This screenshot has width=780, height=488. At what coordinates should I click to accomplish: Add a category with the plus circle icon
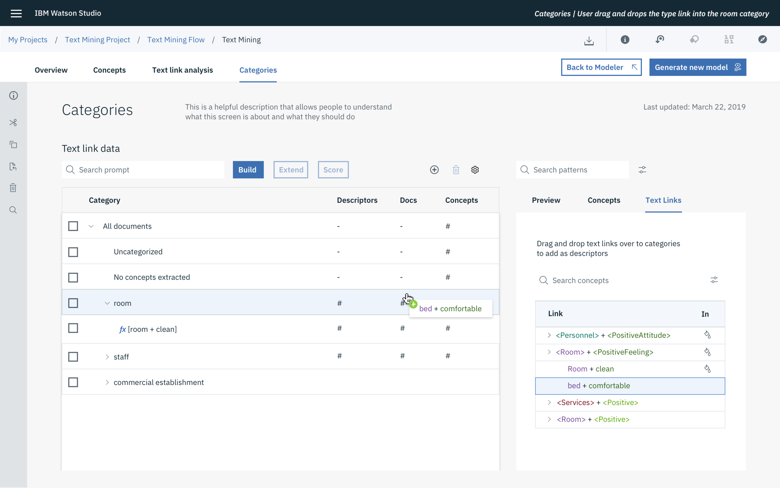[434, 170]
